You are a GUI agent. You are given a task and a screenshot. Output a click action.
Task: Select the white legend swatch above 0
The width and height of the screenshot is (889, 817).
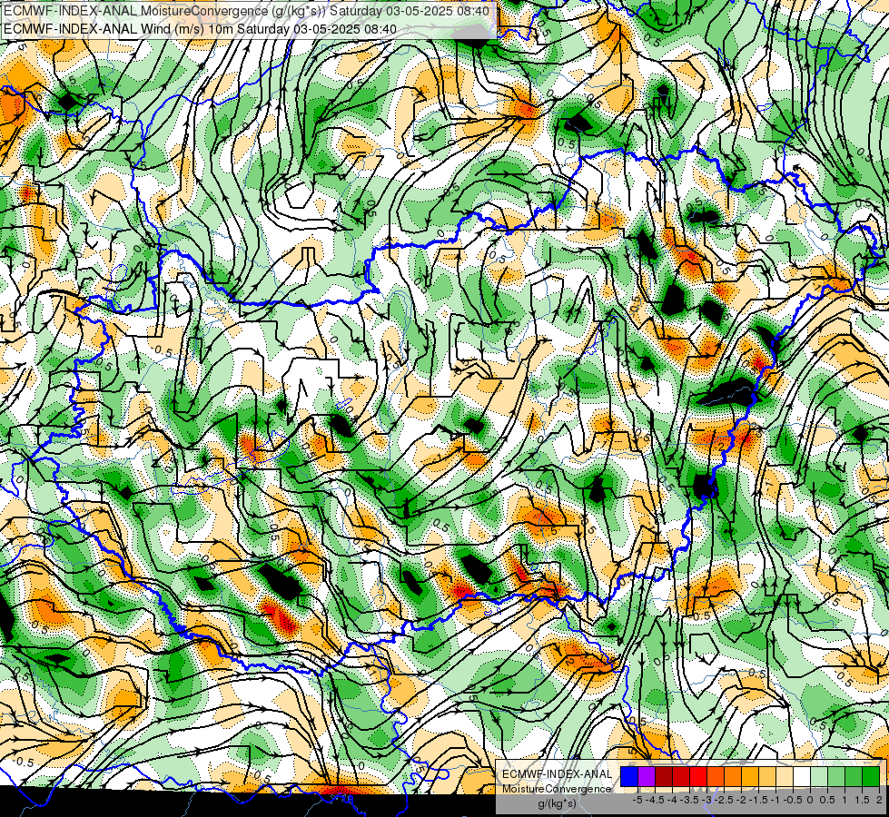(802, 776)
